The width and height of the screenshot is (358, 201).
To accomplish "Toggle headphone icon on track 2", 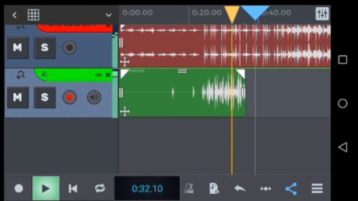I will point(21,75).
